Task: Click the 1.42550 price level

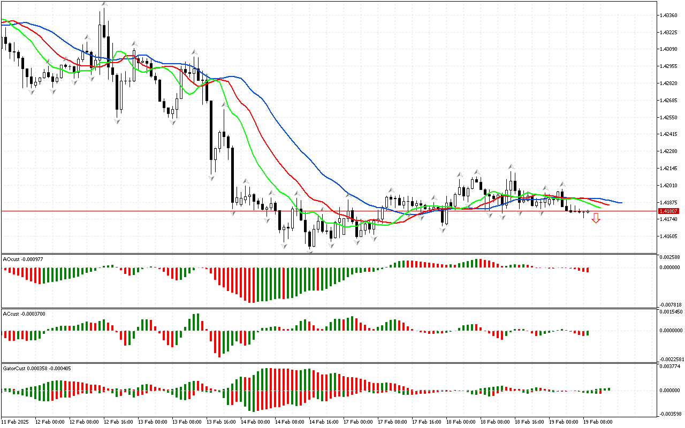Action: point(669,117)
